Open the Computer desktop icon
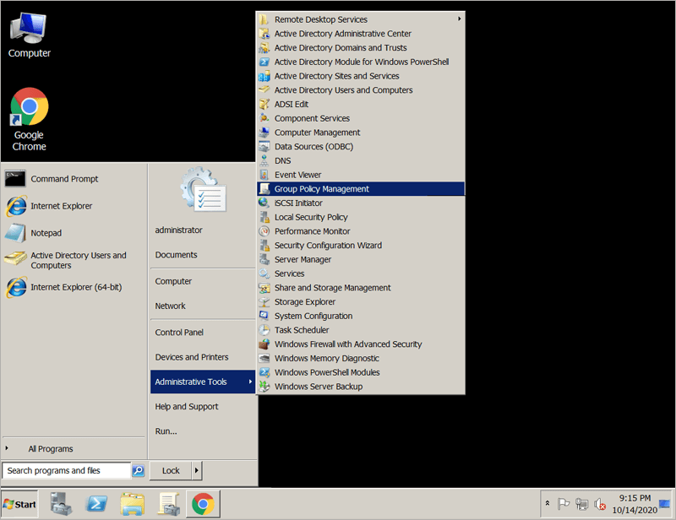The width and height of the screenshot is (676, 520). click(29, 35)
